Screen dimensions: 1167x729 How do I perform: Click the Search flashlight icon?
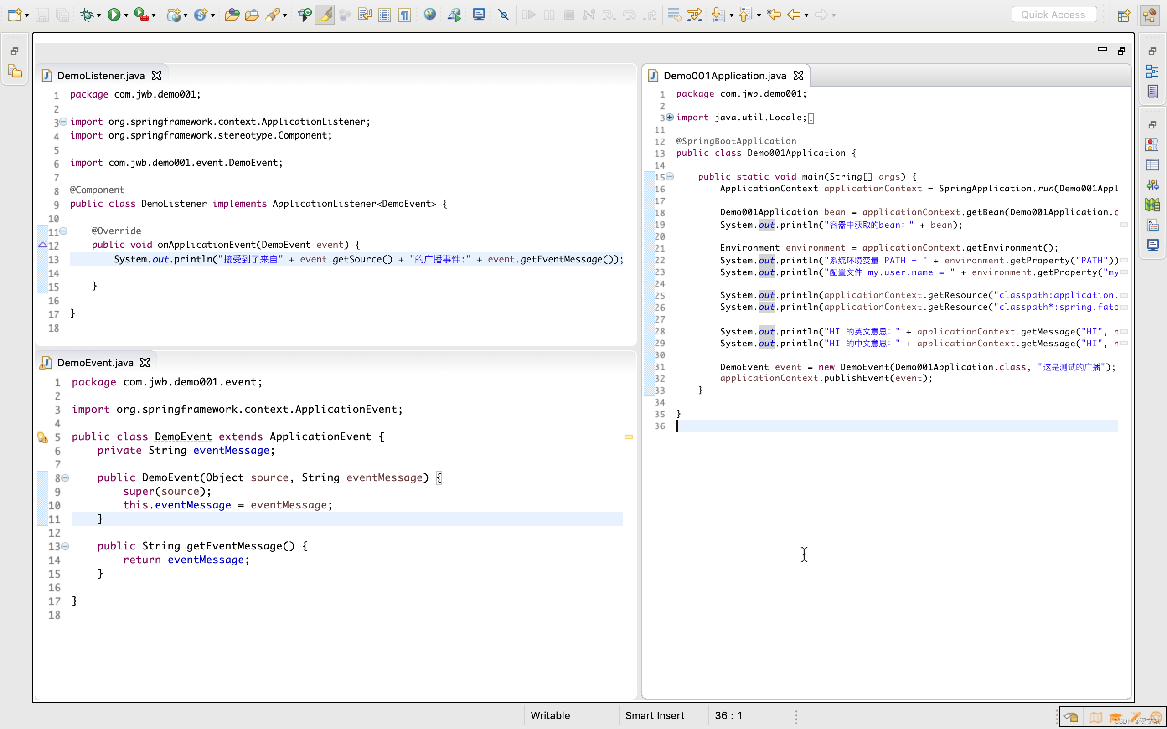pos(273,15)
